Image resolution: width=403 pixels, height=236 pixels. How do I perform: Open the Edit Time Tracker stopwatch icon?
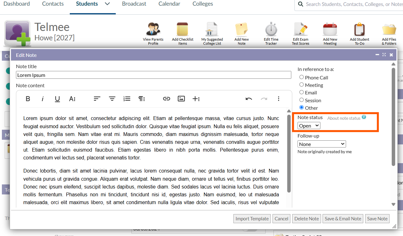[271, 30]
